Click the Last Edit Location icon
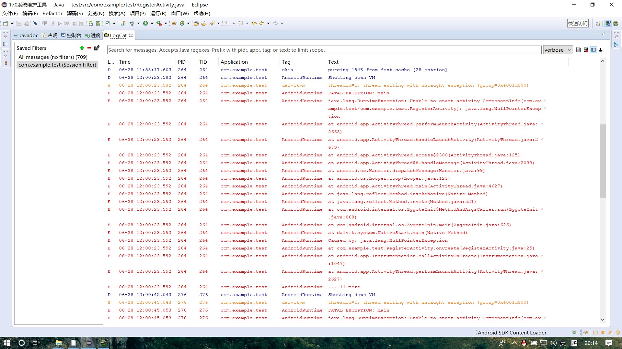 (x=254, y=23)
